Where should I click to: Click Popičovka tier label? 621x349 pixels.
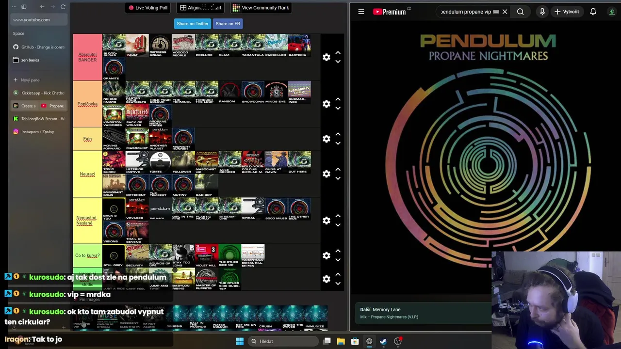87,104
